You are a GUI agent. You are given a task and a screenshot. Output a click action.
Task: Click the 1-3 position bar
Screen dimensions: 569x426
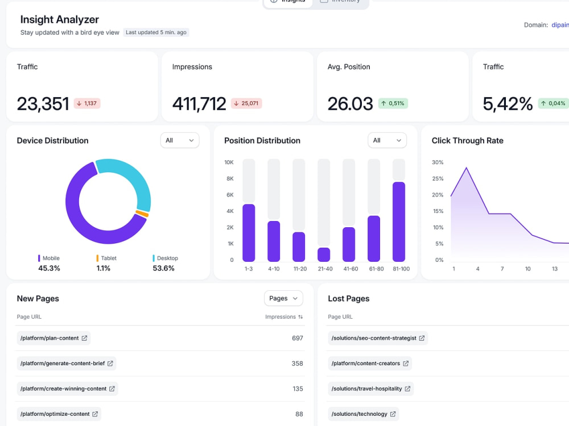pos(249,233)
